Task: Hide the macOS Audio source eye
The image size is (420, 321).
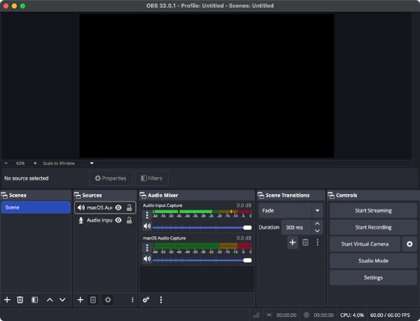Action: [x=118, y=207]
